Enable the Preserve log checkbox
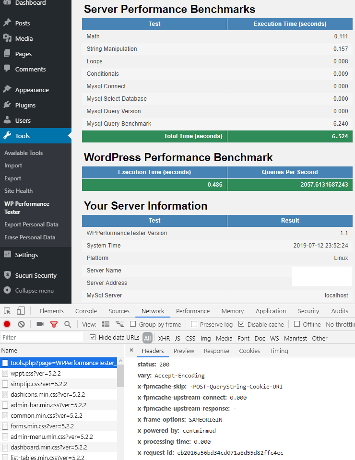The width and height of the screenshot is (355, 460). click(x=194, y=324)
